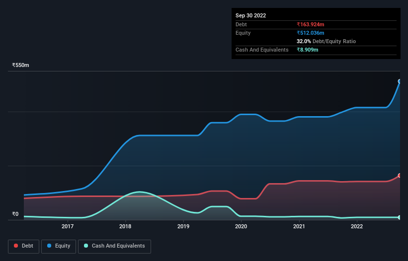Click the blue Equity endpoint marker

pos(400,81)
